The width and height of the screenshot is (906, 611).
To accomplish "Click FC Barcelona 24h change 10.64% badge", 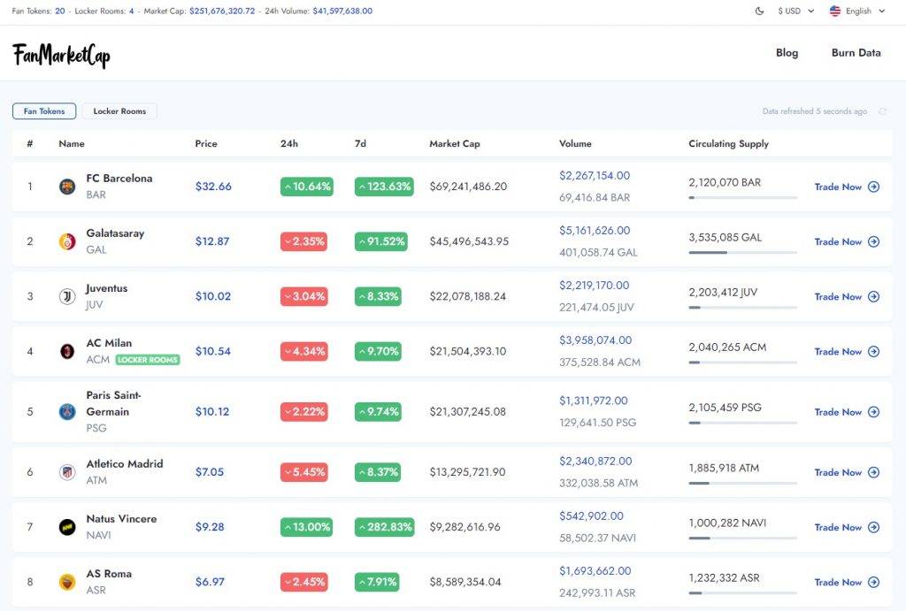I will click(x=307, y=187).
